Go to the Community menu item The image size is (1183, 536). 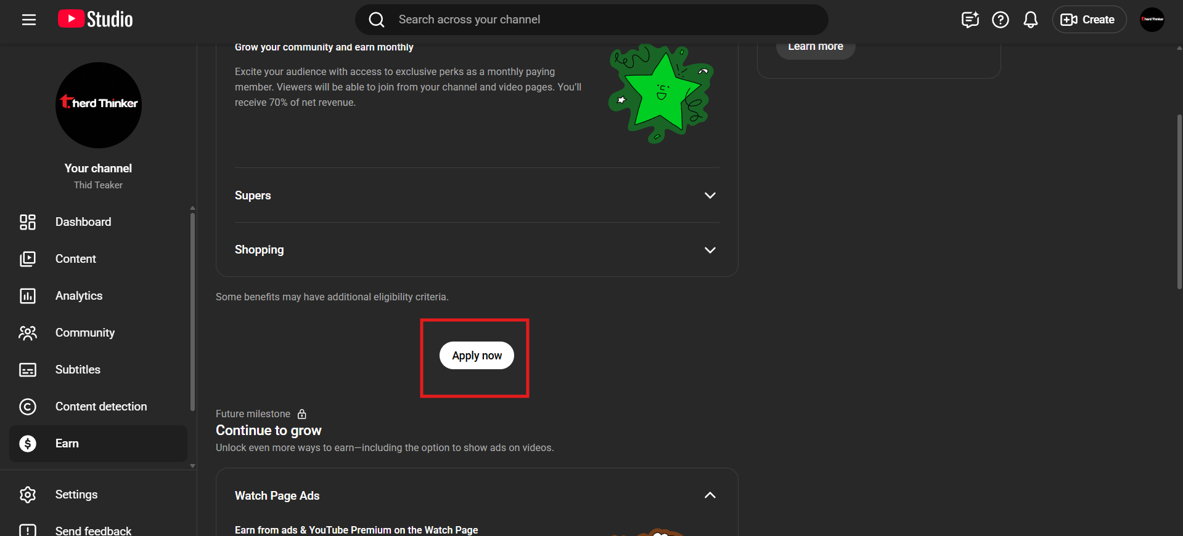pos(85,333)
